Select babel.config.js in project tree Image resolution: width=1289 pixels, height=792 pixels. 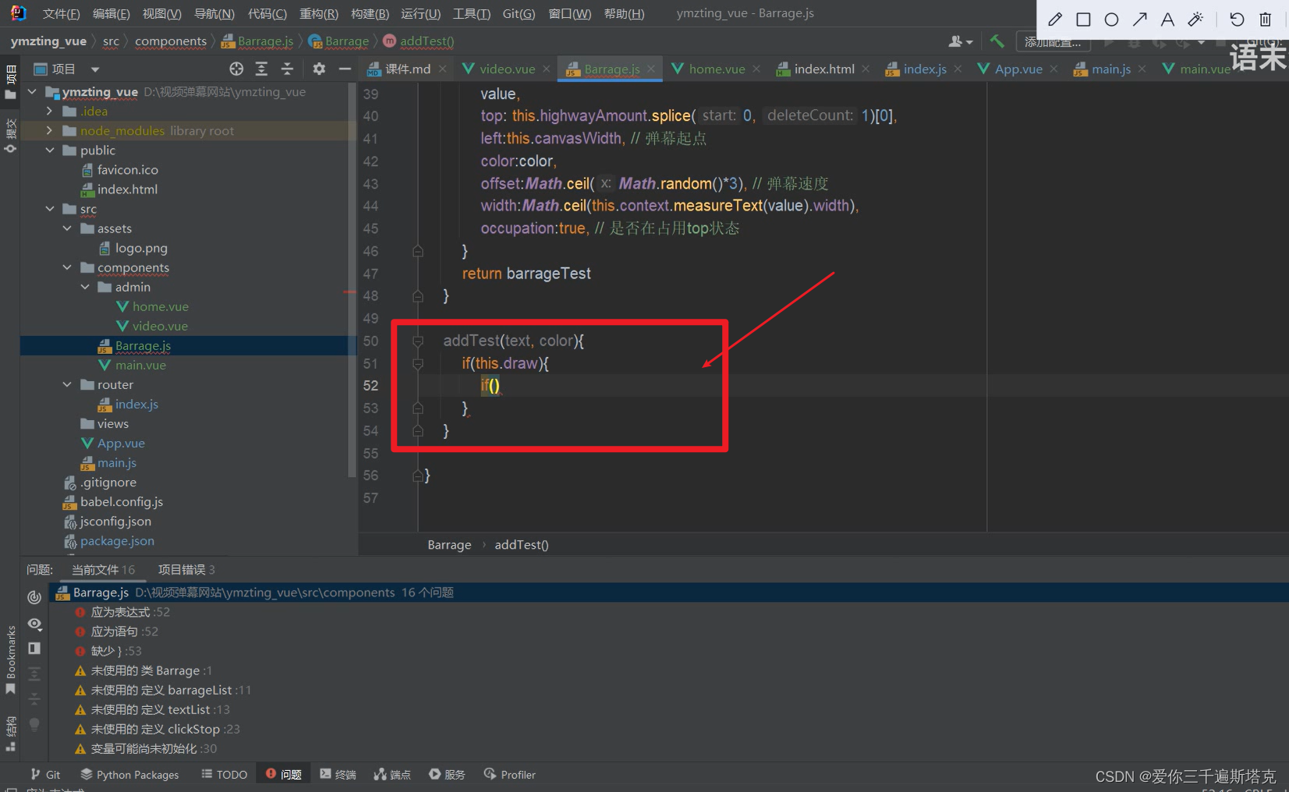tap(121, 502)
